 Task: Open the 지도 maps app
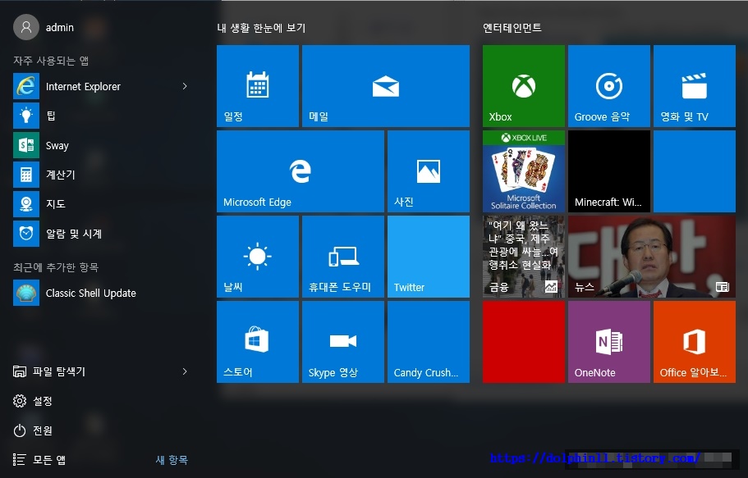click(100, 204)
